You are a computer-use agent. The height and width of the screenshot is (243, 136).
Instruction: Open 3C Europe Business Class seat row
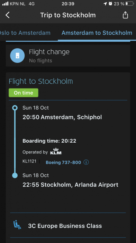68,226
